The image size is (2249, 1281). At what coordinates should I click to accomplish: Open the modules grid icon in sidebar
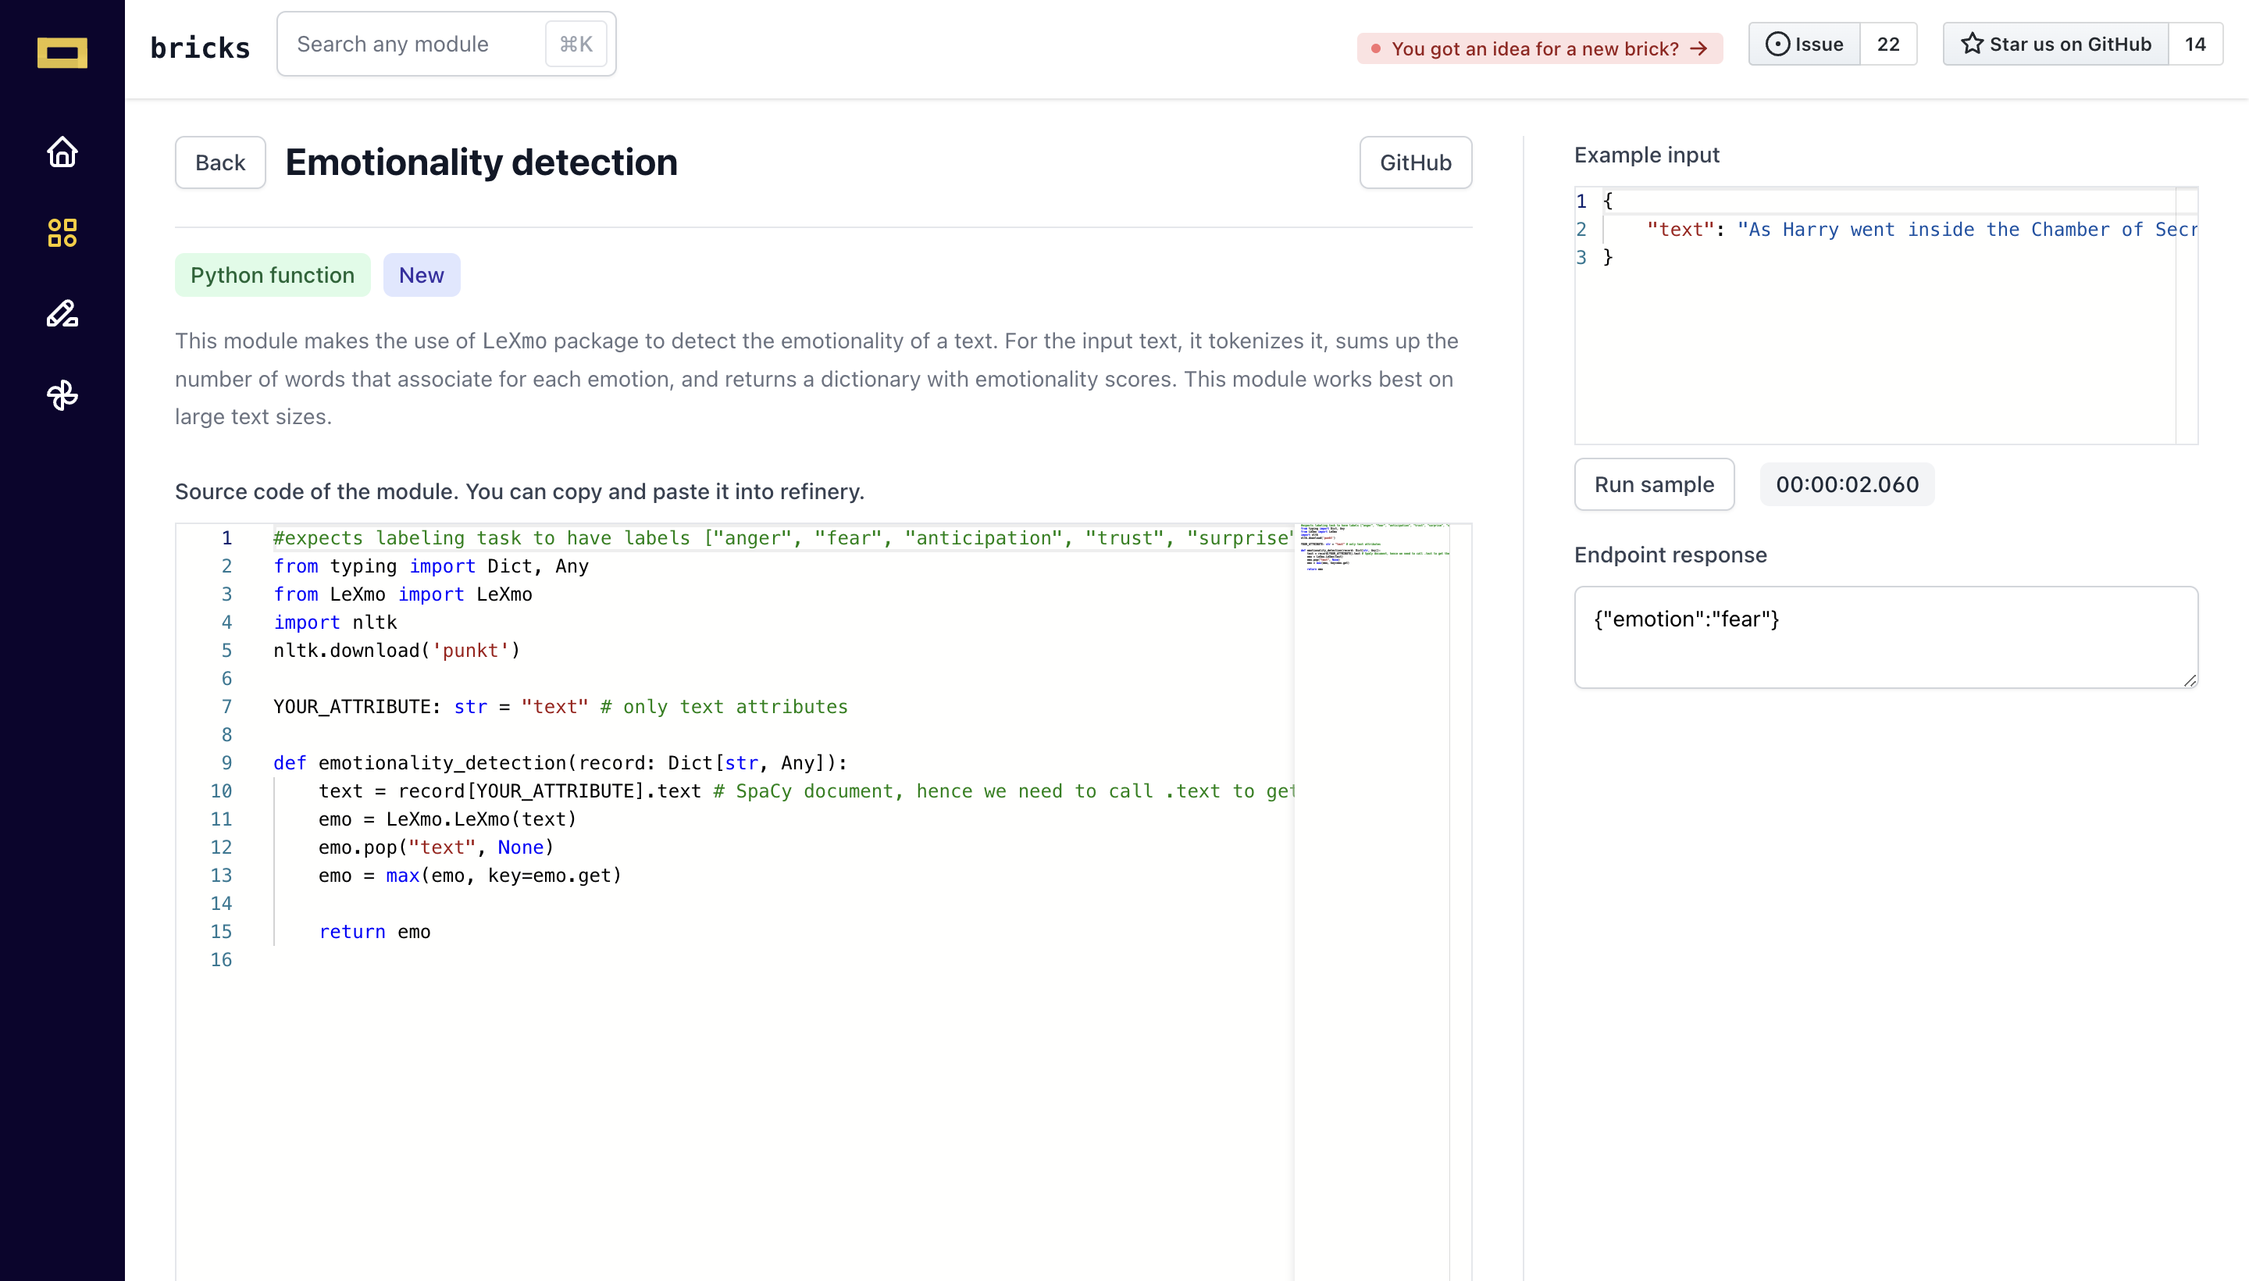(x=62, y=233)
